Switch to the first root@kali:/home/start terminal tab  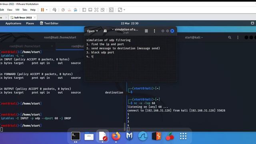pos(25,46)
